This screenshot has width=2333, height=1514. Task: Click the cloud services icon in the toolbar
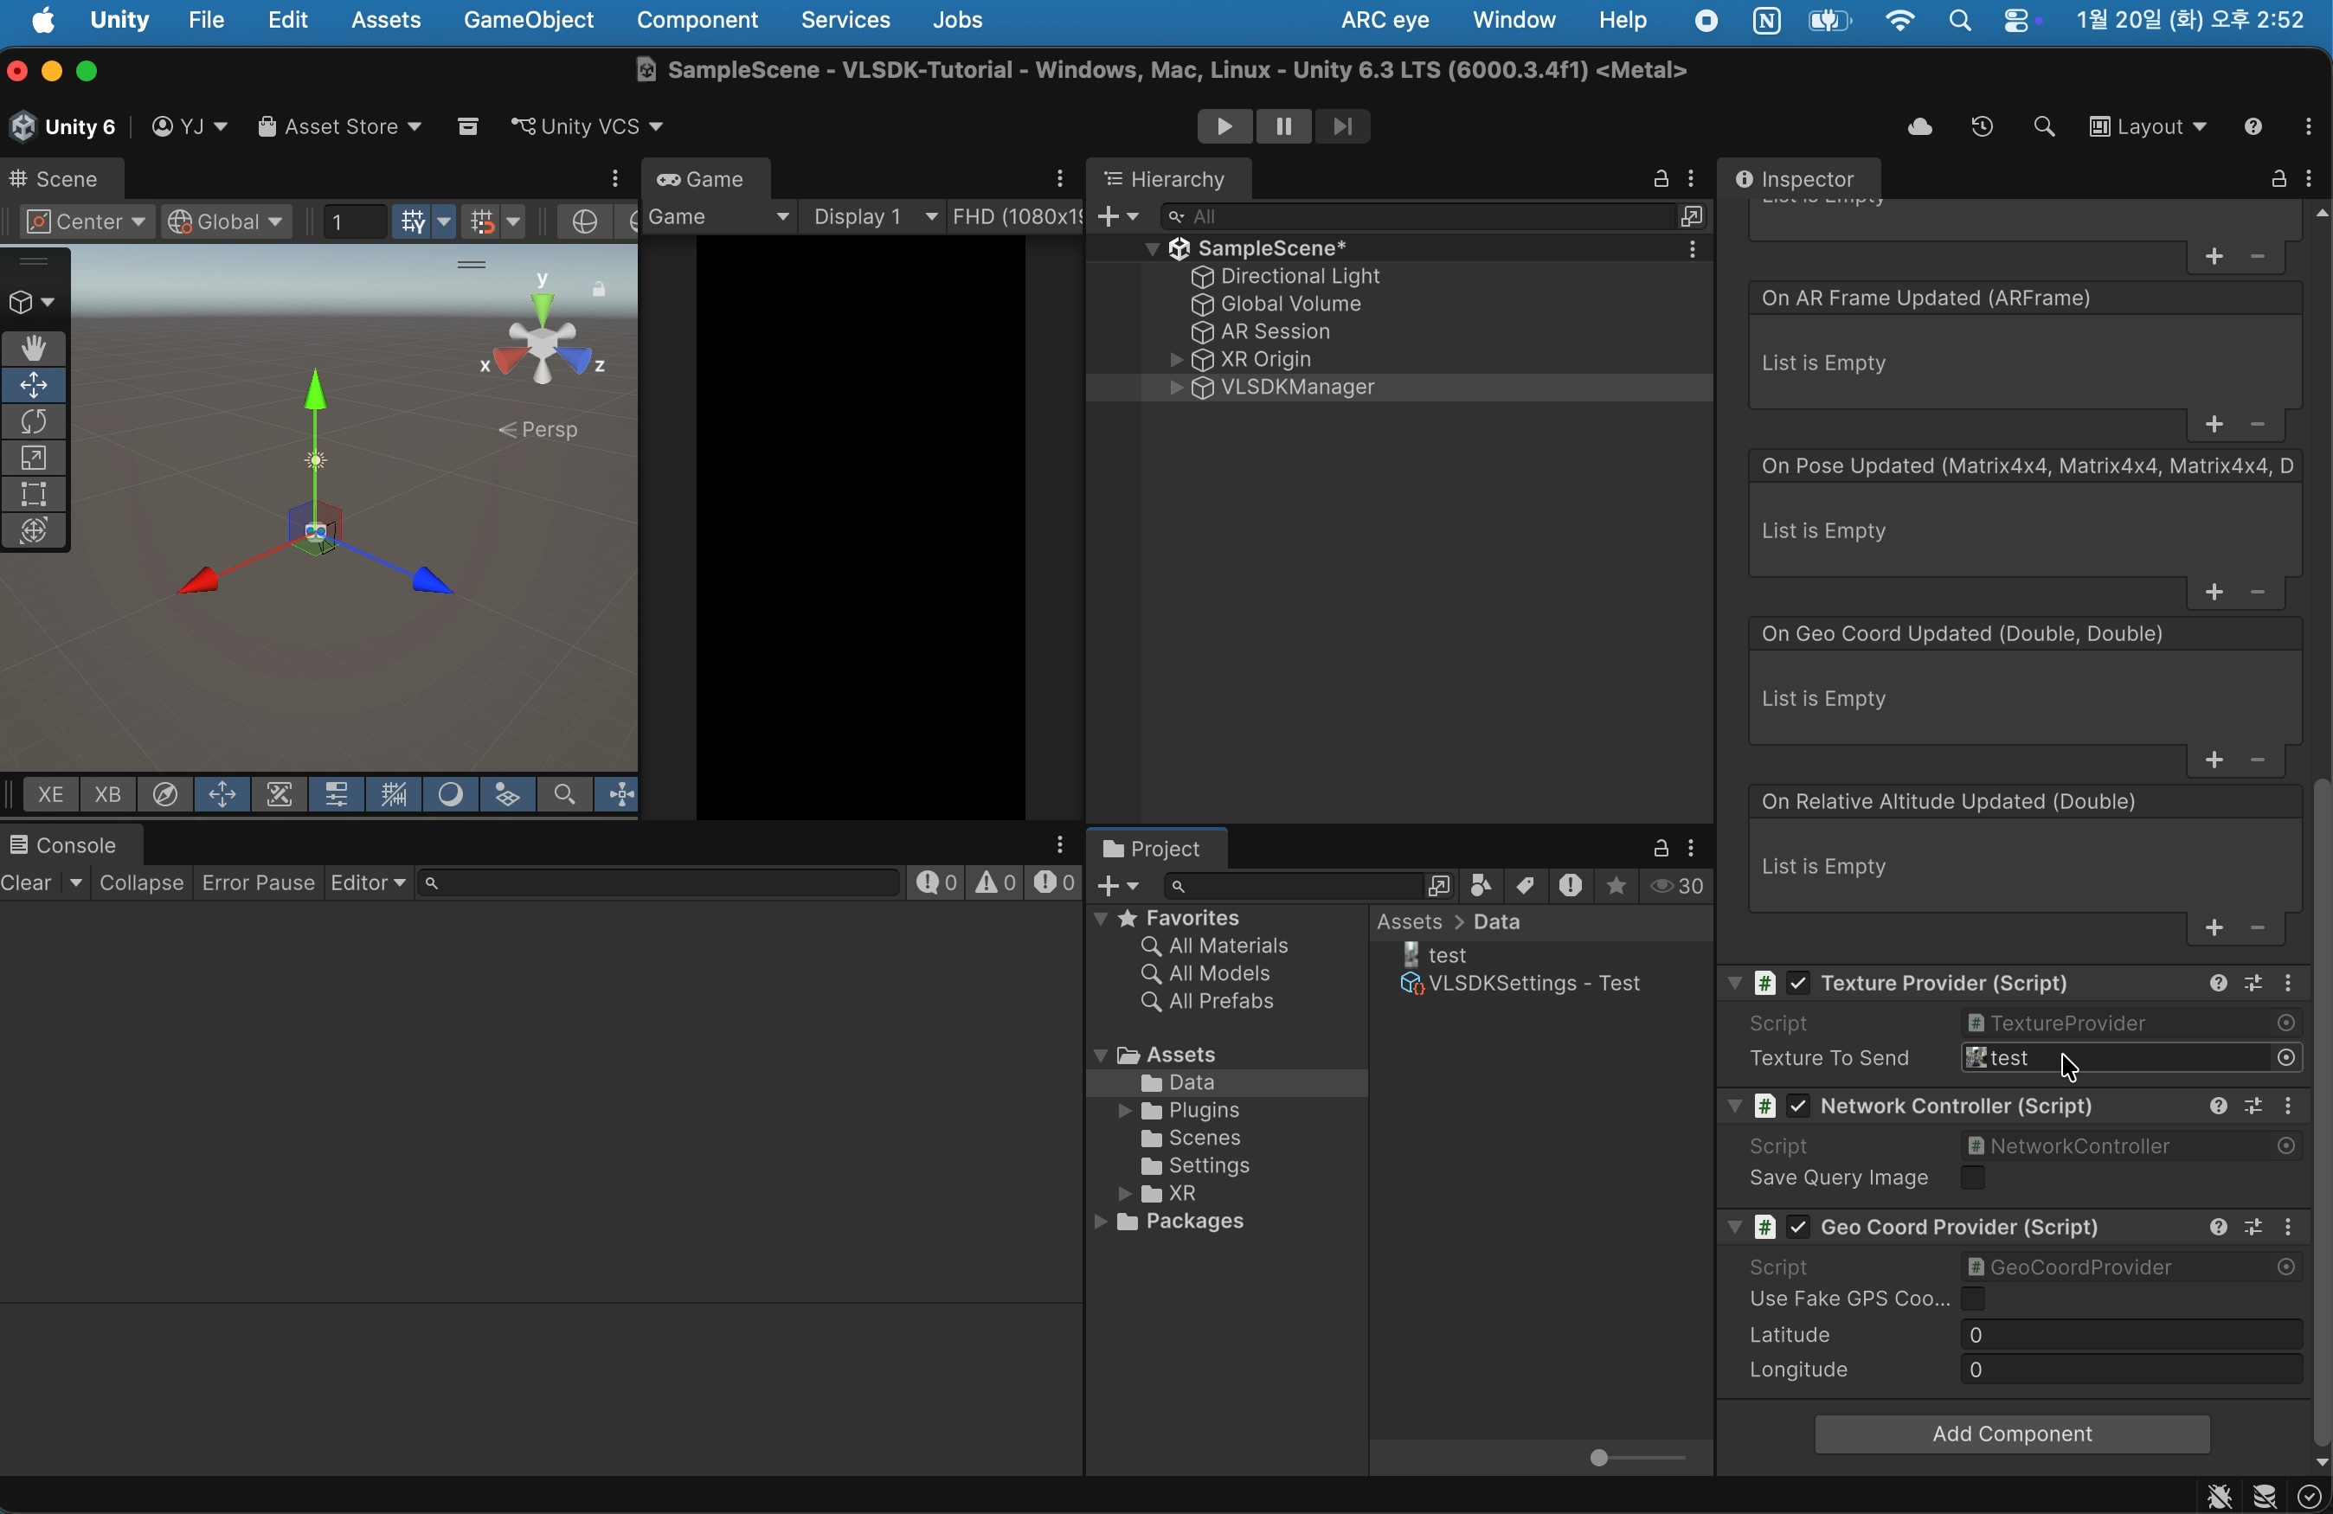pos(1919,127)
